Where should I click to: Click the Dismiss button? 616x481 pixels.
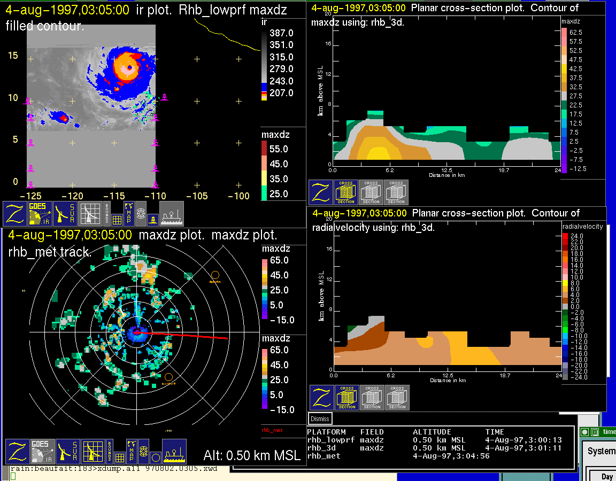point(320,419)
